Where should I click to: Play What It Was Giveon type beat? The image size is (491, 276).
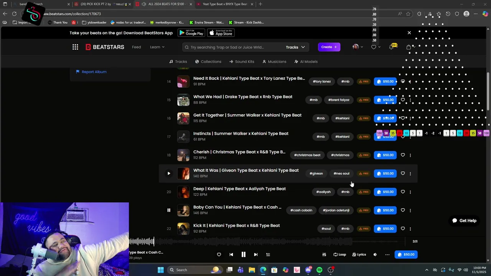pos(169,173)
